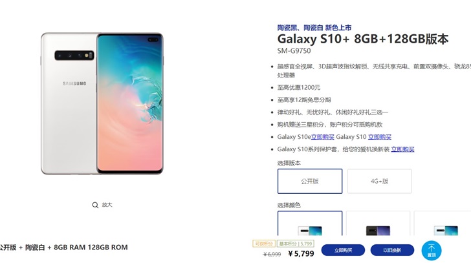Click the 基本积分 5,799 badge

click(296, 244)
